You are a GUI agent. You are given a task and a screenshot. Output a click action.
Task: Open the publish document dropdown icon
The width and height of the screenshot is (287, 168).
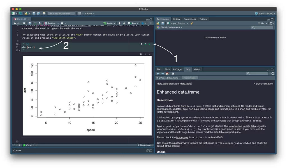[144, 24]
